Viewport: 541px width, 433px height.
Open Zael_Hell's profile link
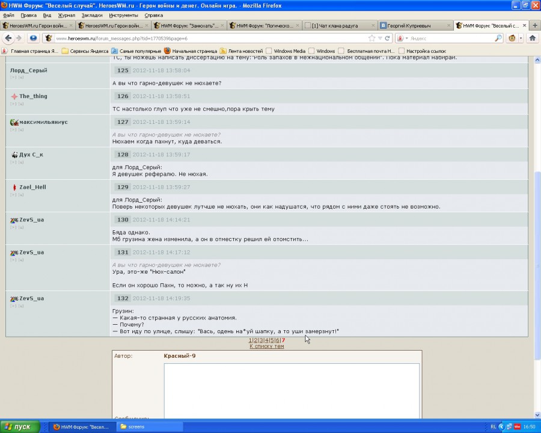(x=32, y=187)
